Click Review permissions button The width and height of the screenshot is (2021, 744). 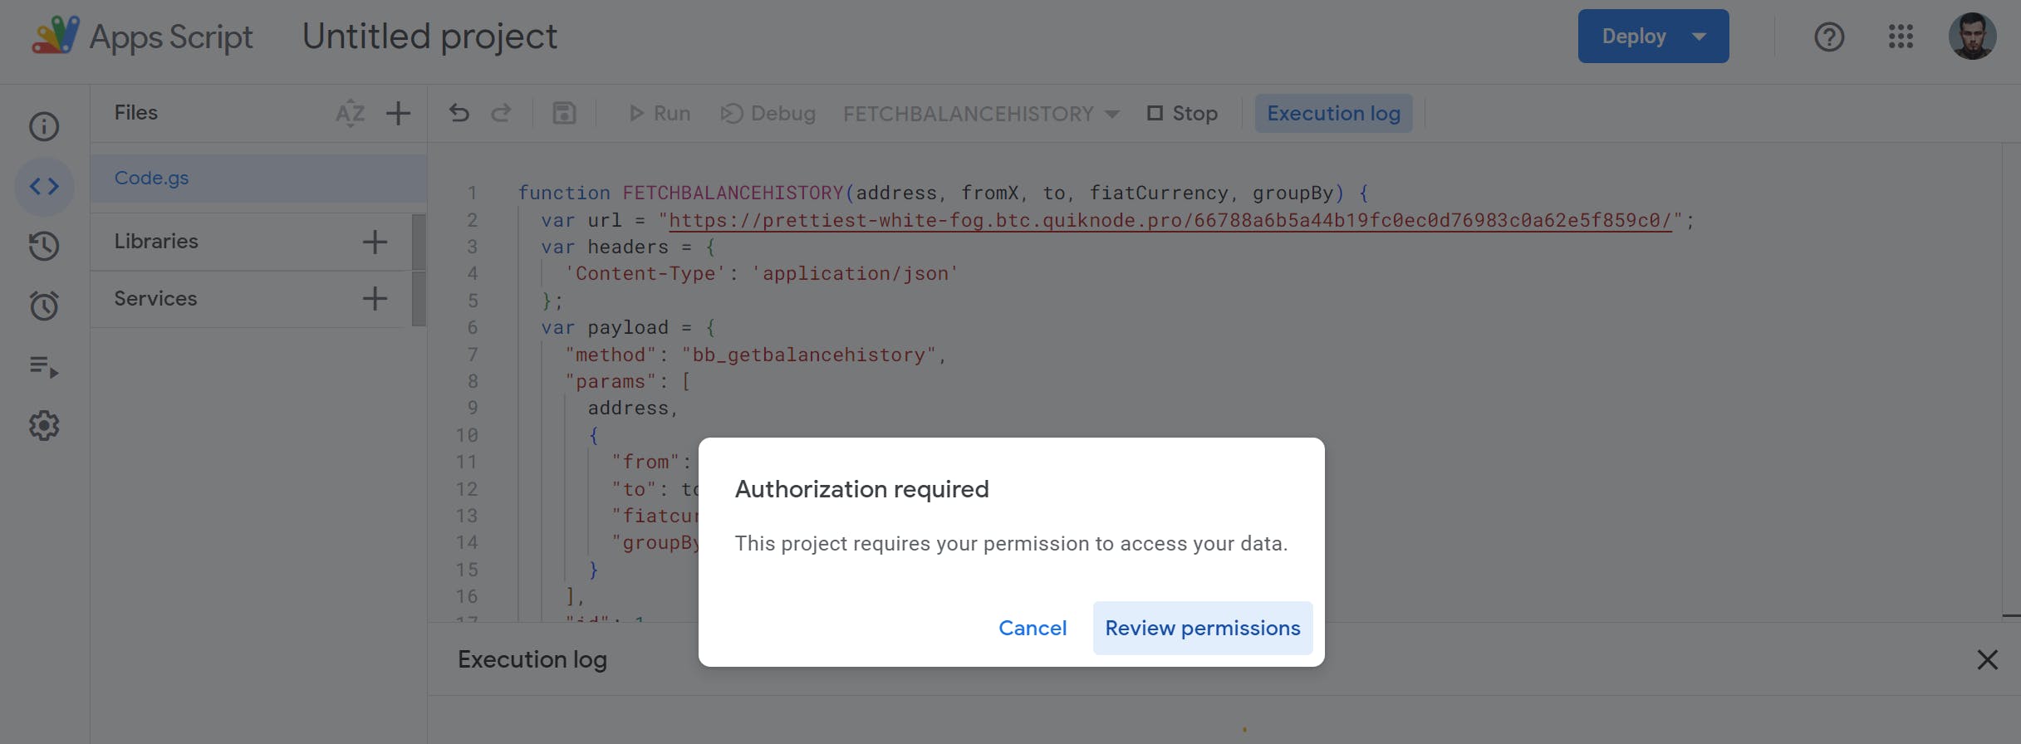1202,628
